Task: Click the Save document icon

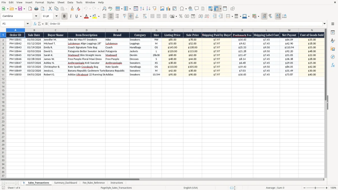Action: pyautogui.click(x=20, y=9)
